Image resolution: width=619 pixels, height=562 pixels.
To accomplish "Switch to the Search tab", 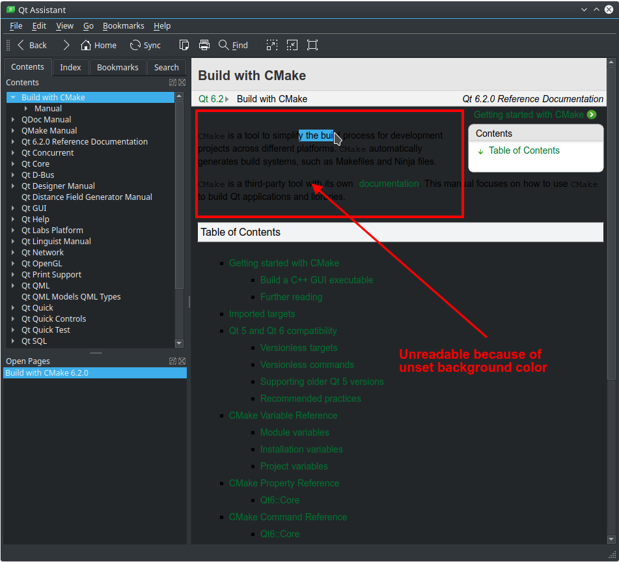I will pos(166,68).
